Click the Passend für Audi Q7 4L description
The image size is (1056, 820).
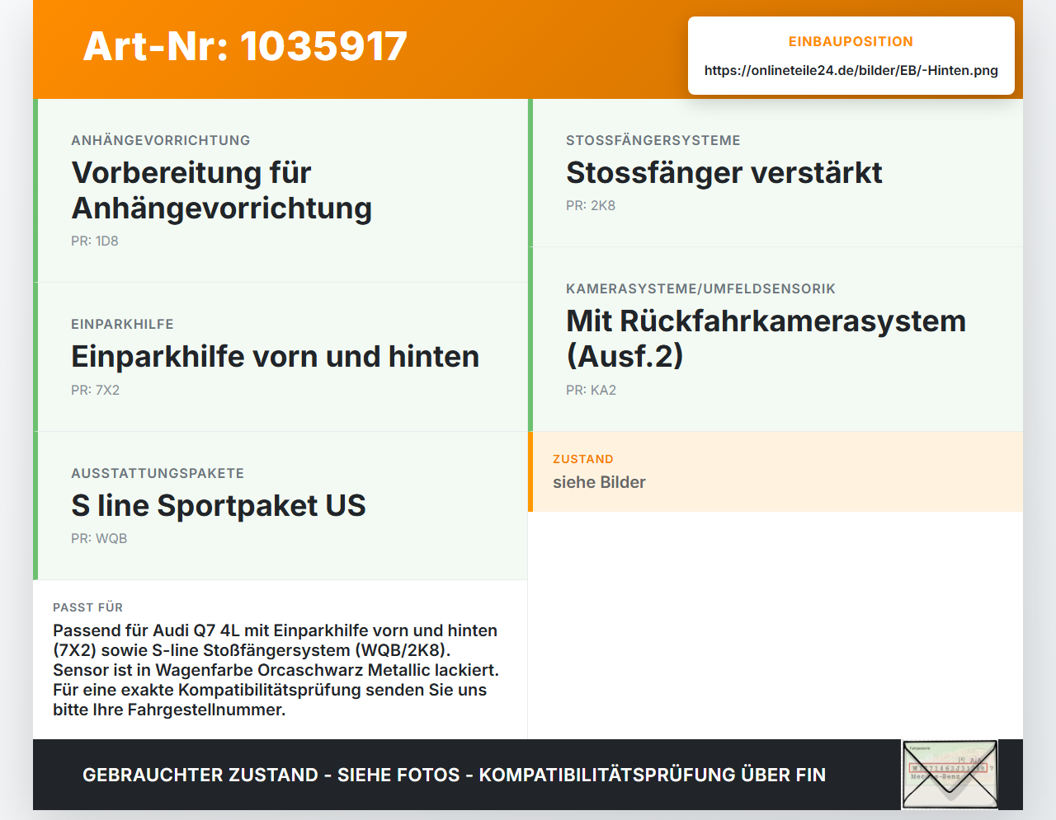tap(276, 670)
